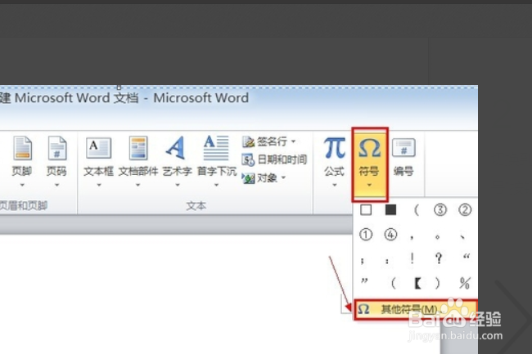The image size is (532, 354).
Task: Expand the arrow beside 签名行
Action: point(293,141)
